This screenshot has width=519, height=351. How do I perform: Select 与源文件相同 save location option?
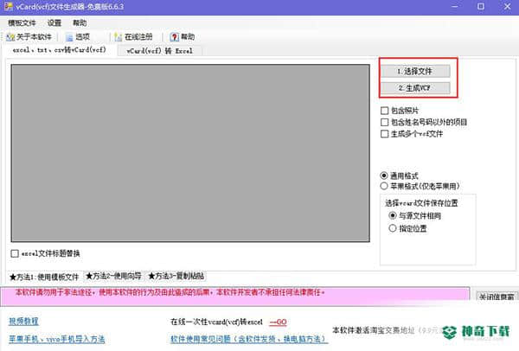(x=393, y=215)
